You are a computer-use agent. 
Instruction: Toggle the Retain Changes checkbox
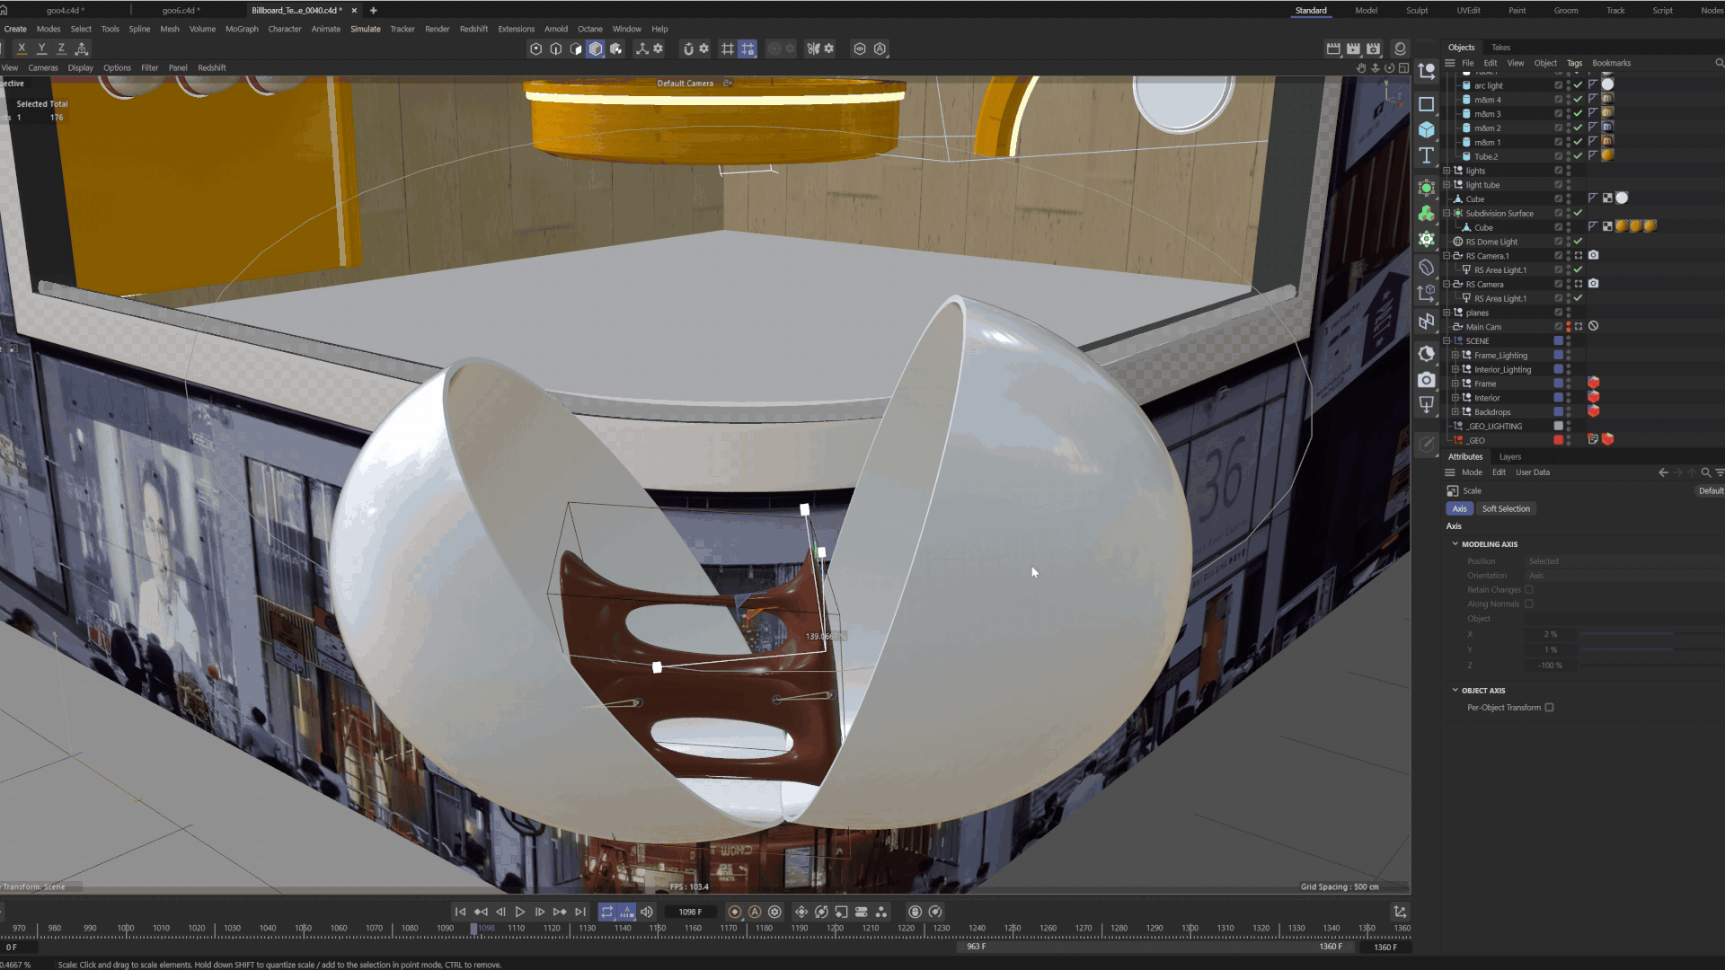(x=1529, y=590)
